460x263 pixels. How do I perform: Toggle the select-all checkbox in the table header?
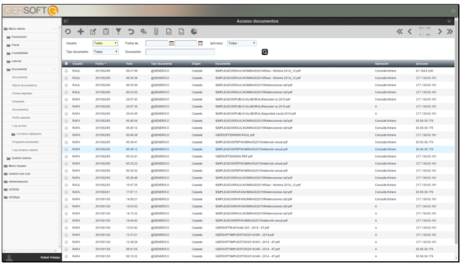point(66,63)
